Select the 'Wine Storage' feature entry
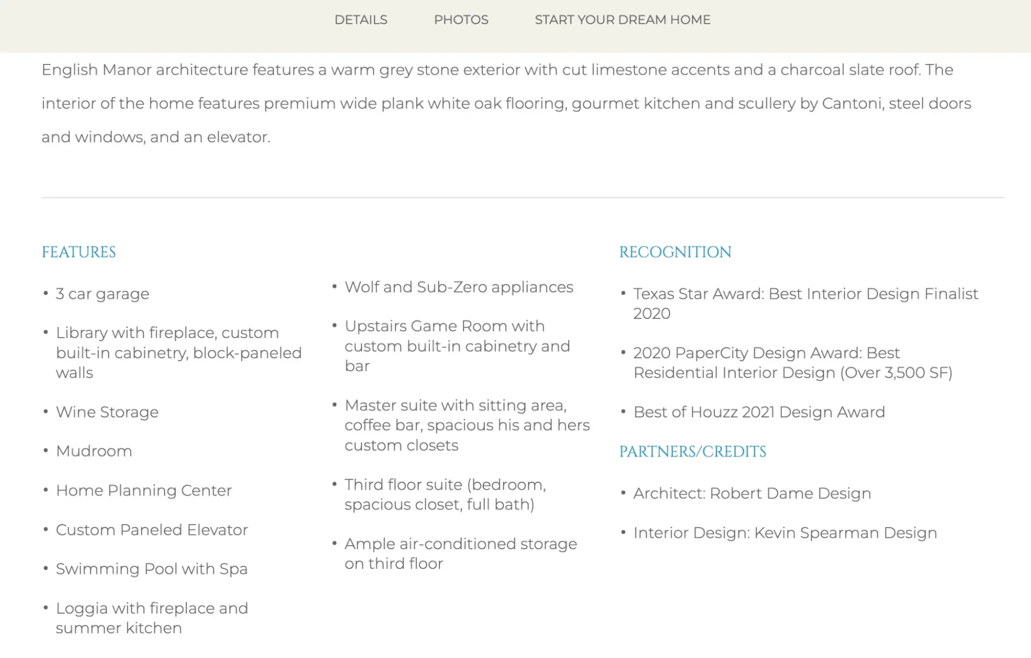This screenshot has height=658, width=1031. pyautogui.click(x=107, y=412)
